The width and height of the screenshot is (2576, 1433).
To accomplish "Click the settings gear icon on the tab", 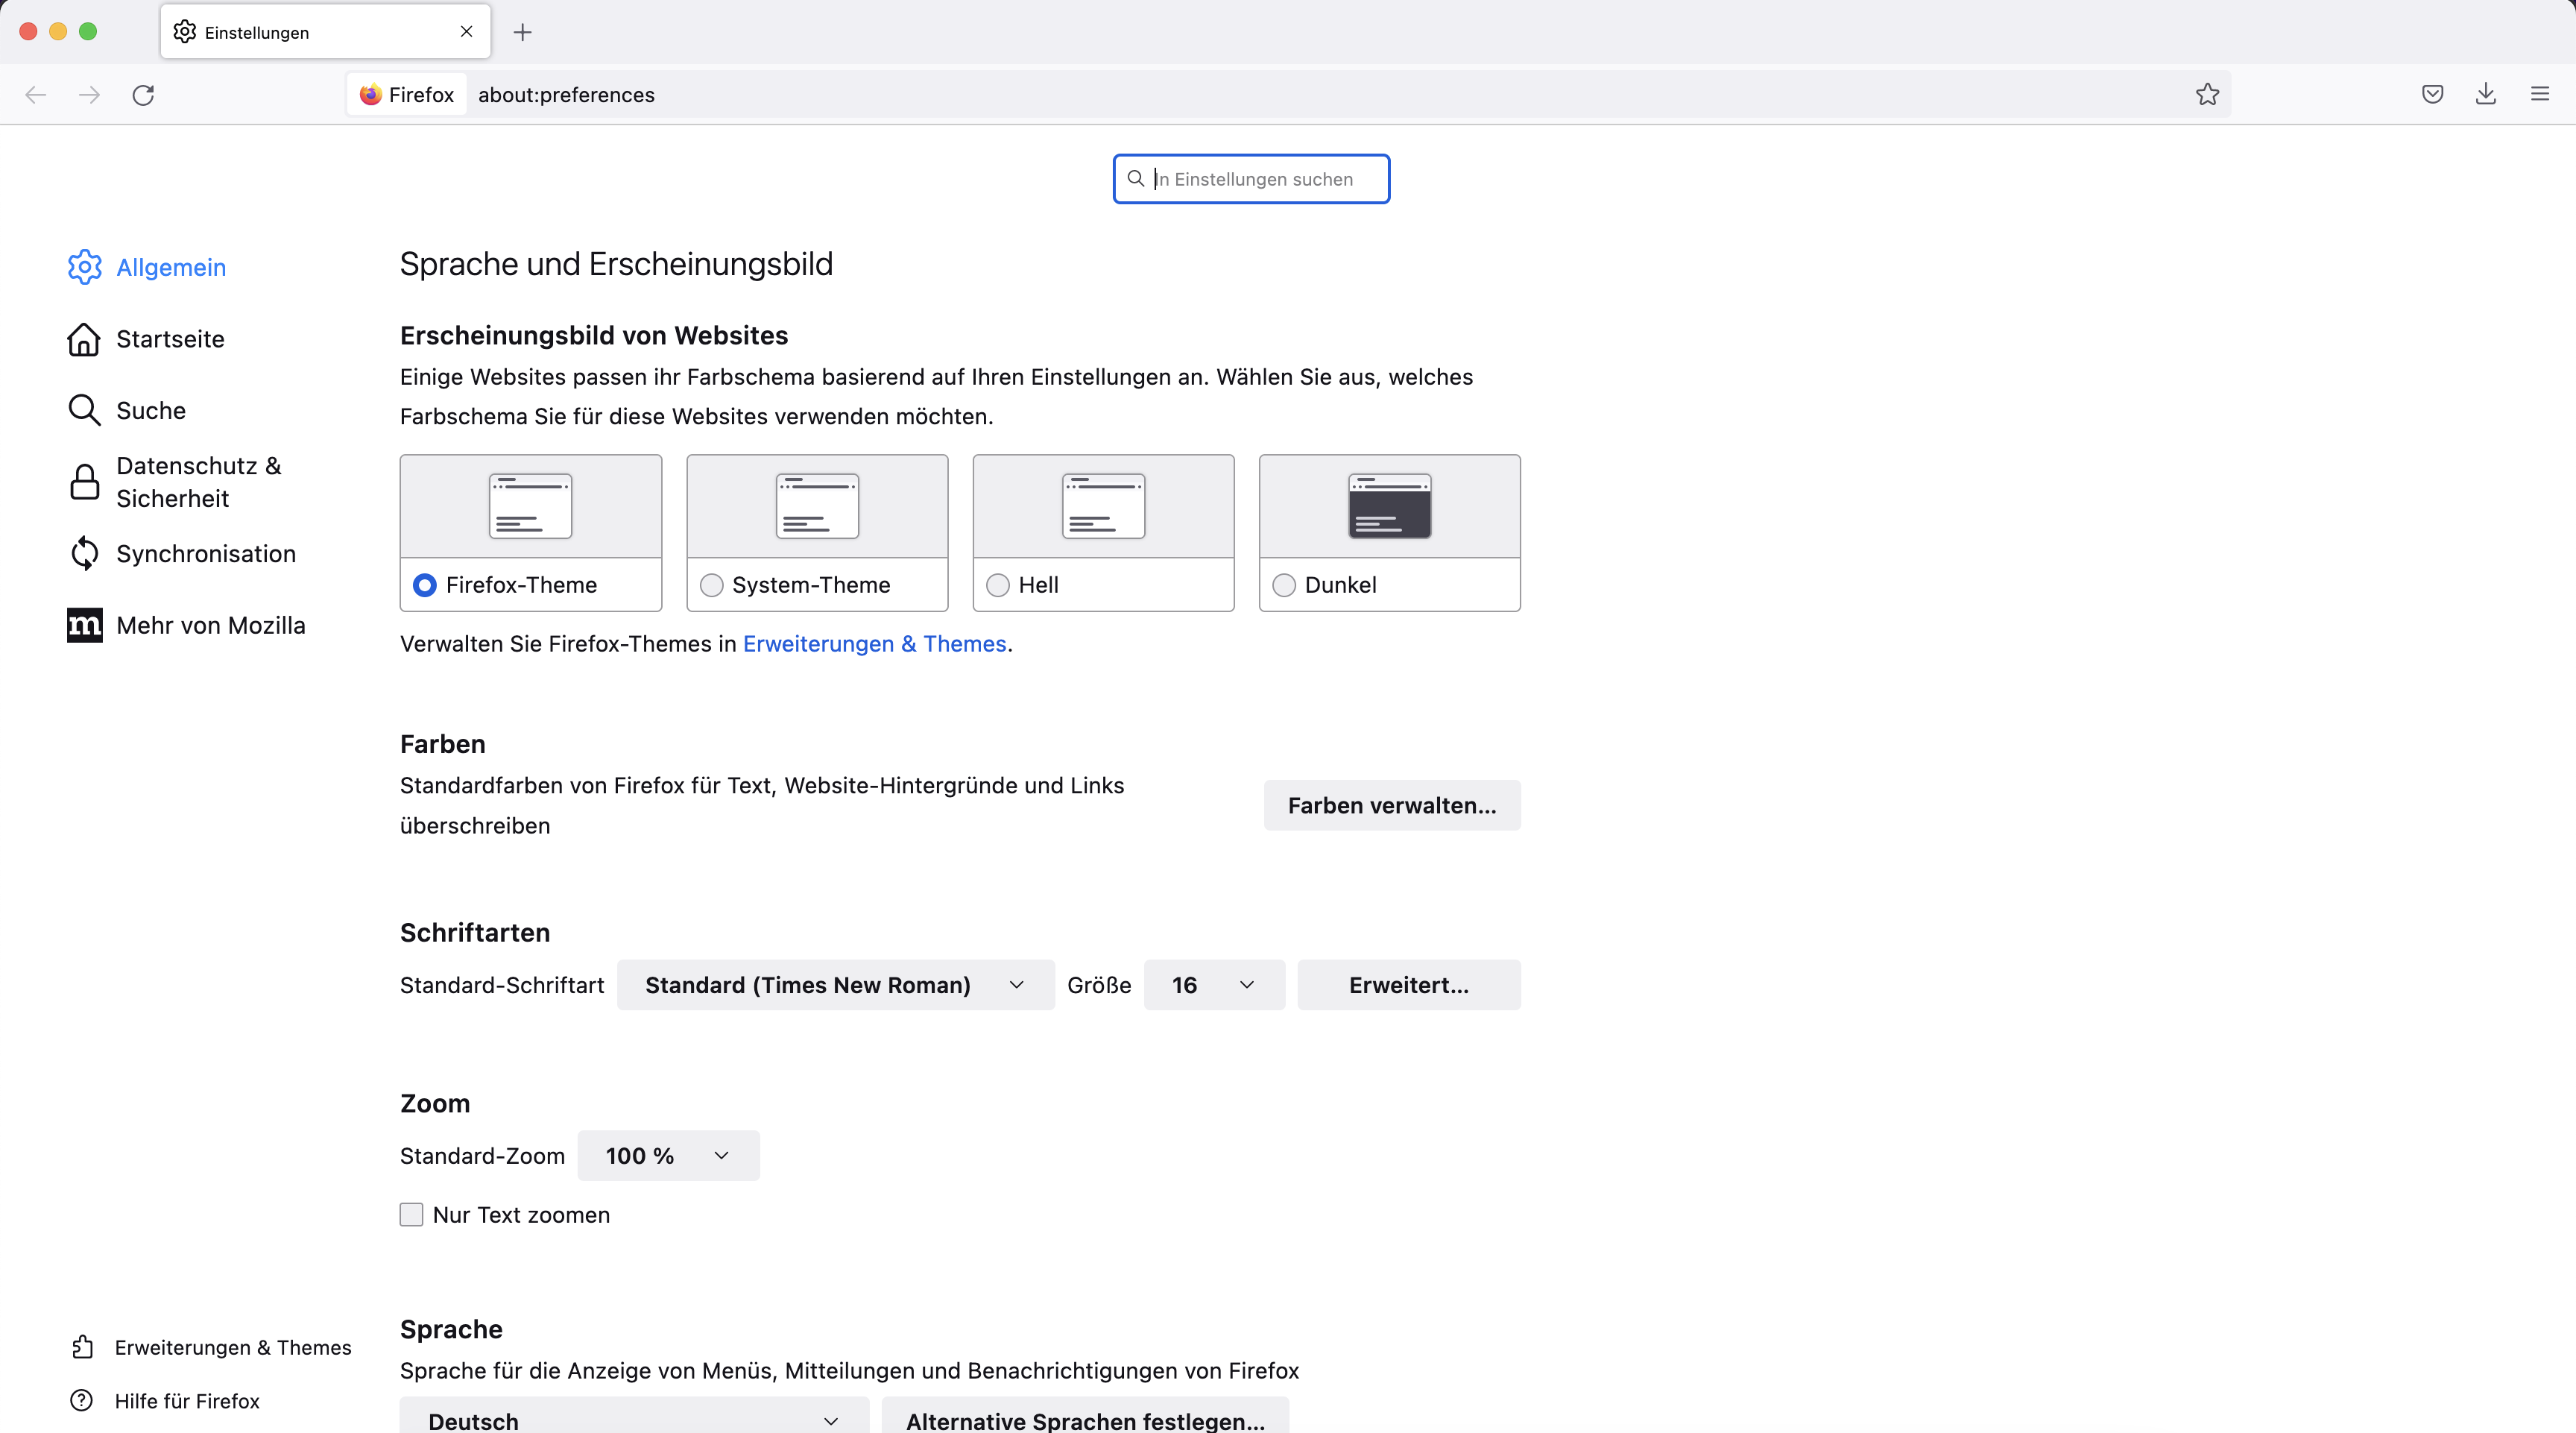I will tap(185, 32).
